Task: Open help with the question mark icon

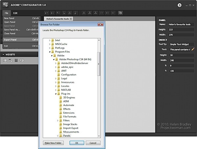Action: 179,5
